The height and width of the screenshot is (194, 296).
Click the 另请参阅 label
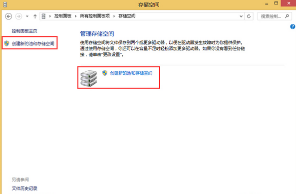(20, 180)
